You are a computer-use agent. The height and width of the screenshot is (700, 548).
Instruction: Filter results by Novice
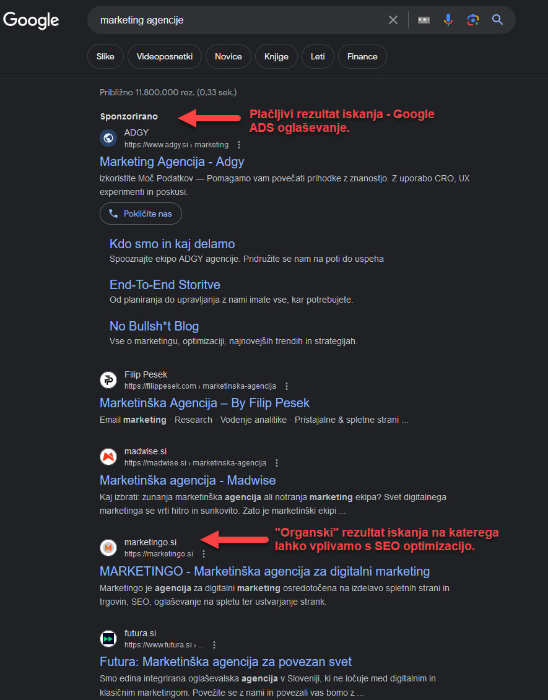[228, 57]
